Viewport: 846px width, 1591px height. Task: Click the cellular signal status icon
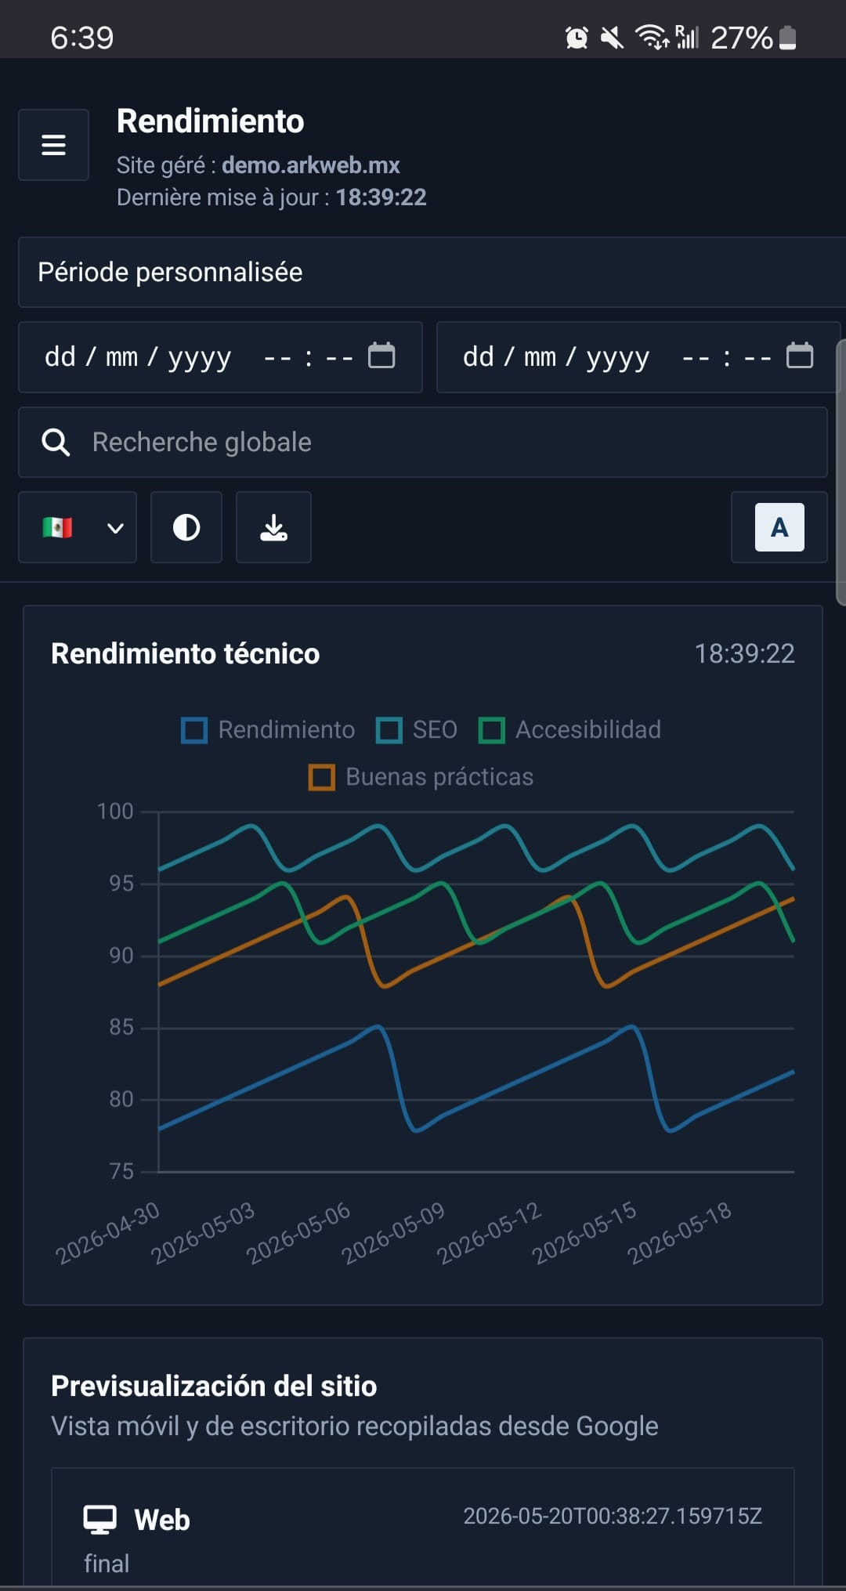pos(687,37)
